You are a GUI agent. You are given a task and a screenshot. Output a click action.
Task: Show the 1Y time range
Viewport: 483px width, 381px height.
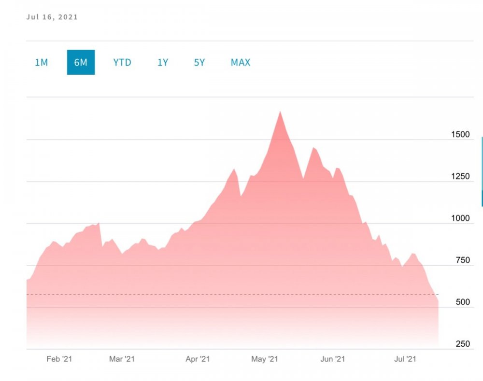coord(163,63)
